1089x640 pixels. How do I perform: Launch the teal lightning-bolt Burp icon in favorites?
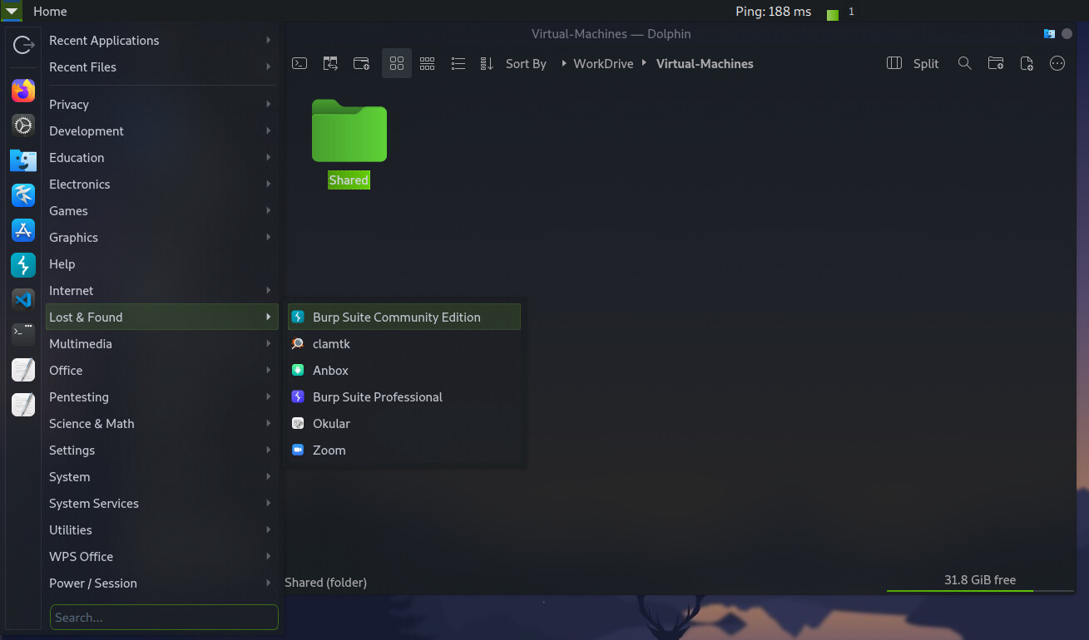coord(23,265)
